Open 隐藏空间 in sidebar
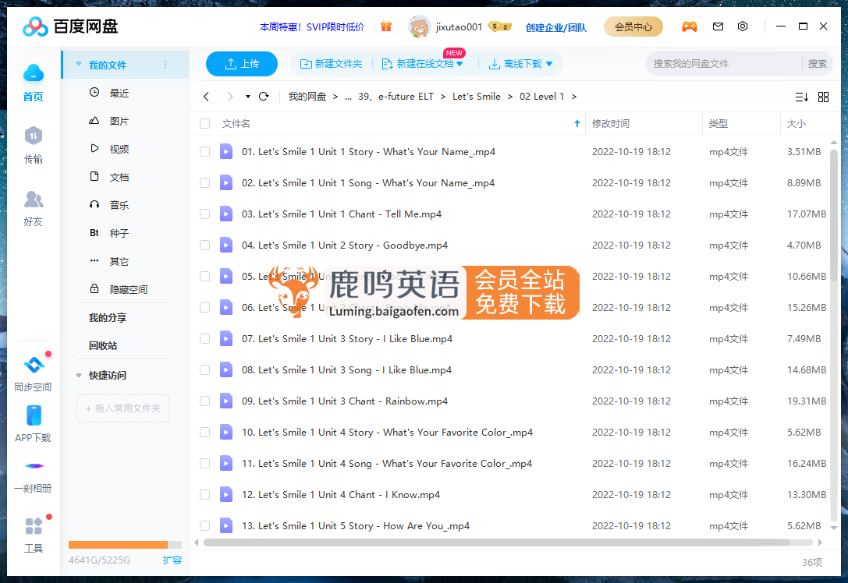The image size is (848, 583). pyautogui.click(x=128, y=290)
